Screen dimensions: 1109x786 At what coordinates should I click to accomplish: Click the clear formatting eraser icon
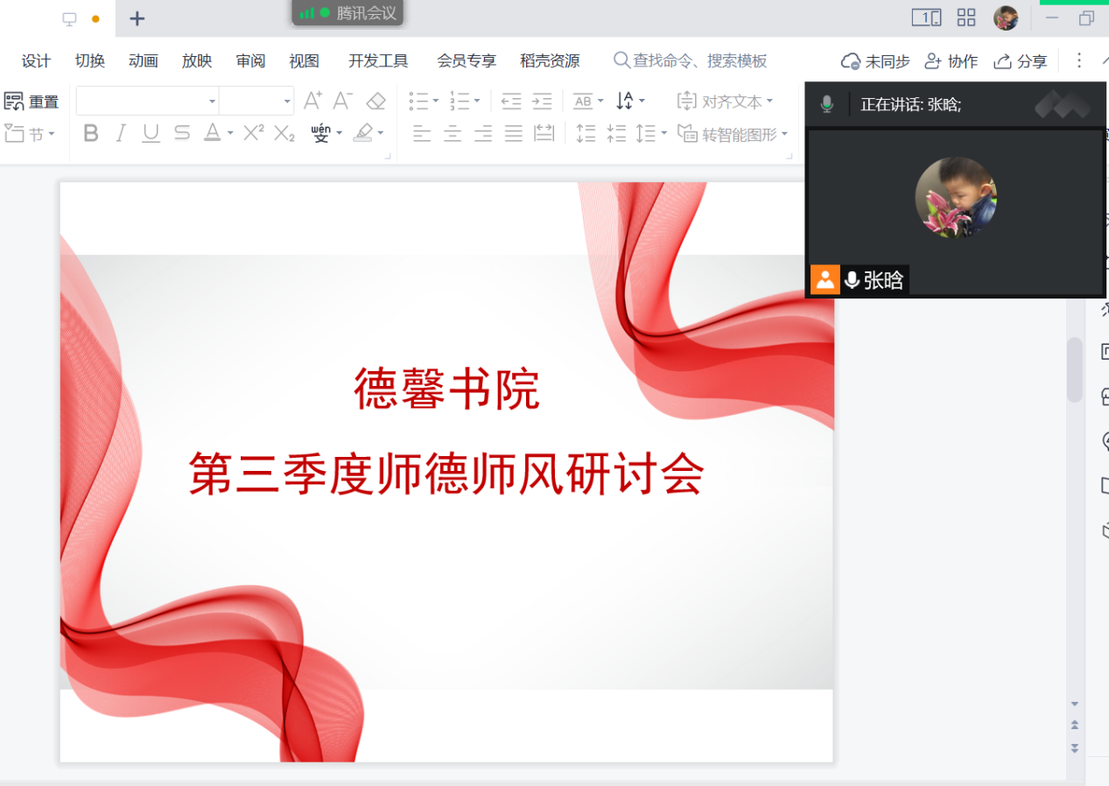376,102
